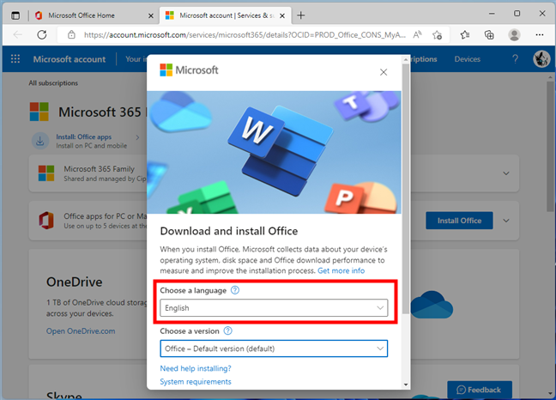
Task: Open Need help installing link
Action: [x=196, y=368]
